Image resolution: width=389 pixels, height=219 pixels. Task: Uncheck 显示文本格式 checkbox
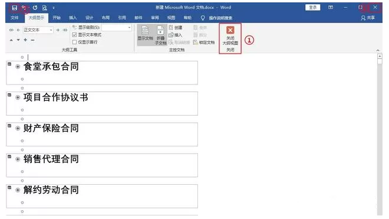(x=74, y=35)
